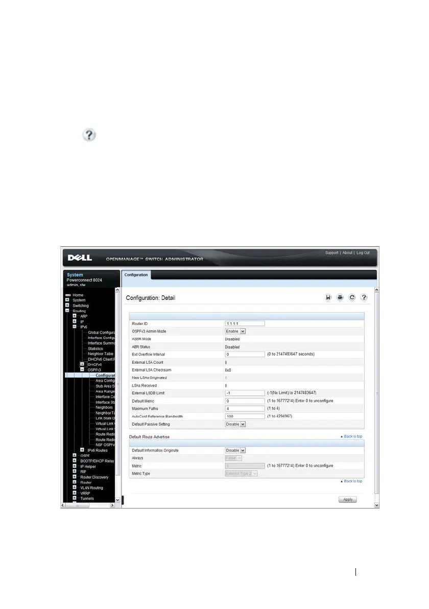Open OSPFv3 Admin Mode dropdown
Screen dimensions: 429x609
[x=235, y=331]
